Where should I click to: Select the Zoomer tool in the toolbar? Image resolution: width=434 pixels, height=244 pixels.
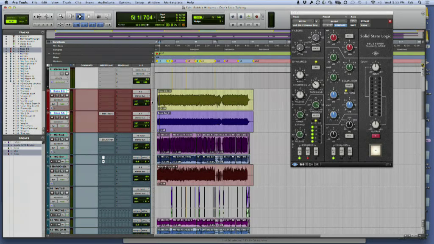point(61,17)
